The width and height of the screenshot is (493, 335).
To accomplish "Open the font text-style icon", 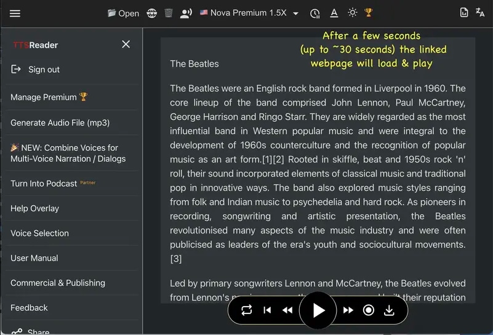I will [x=334, y=13].
